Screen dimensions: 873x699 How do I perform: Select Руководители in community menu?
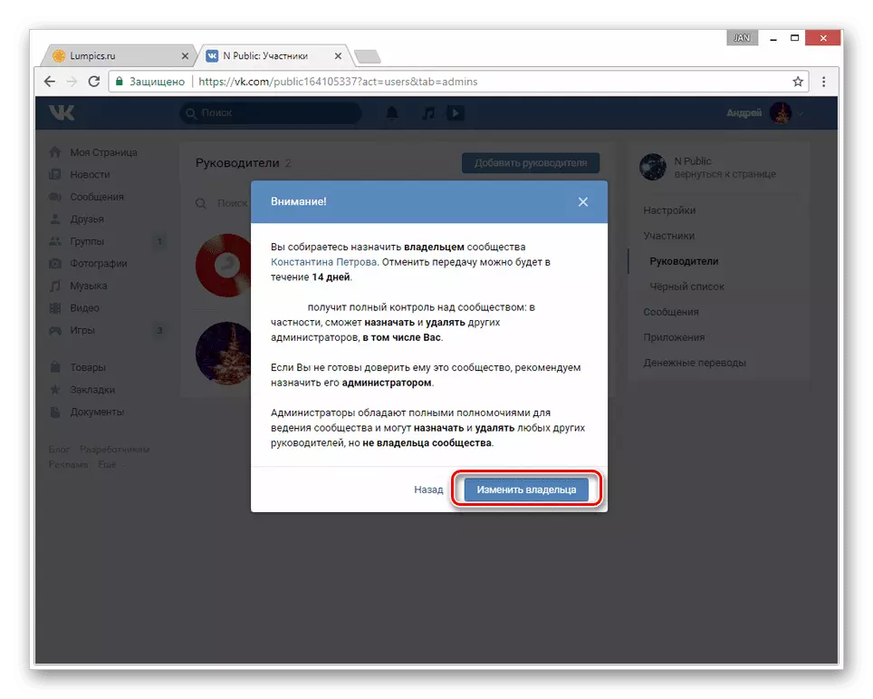coord(684,261)
